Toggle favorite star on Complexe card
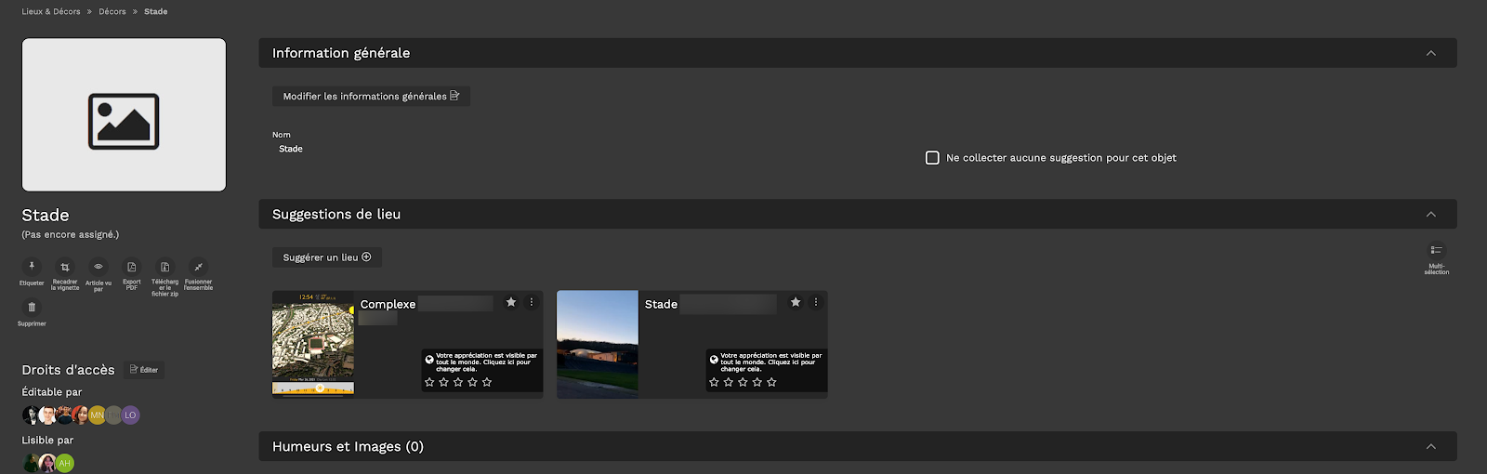The height and width of the screenshot is (474, 1487). pos(511,302)
